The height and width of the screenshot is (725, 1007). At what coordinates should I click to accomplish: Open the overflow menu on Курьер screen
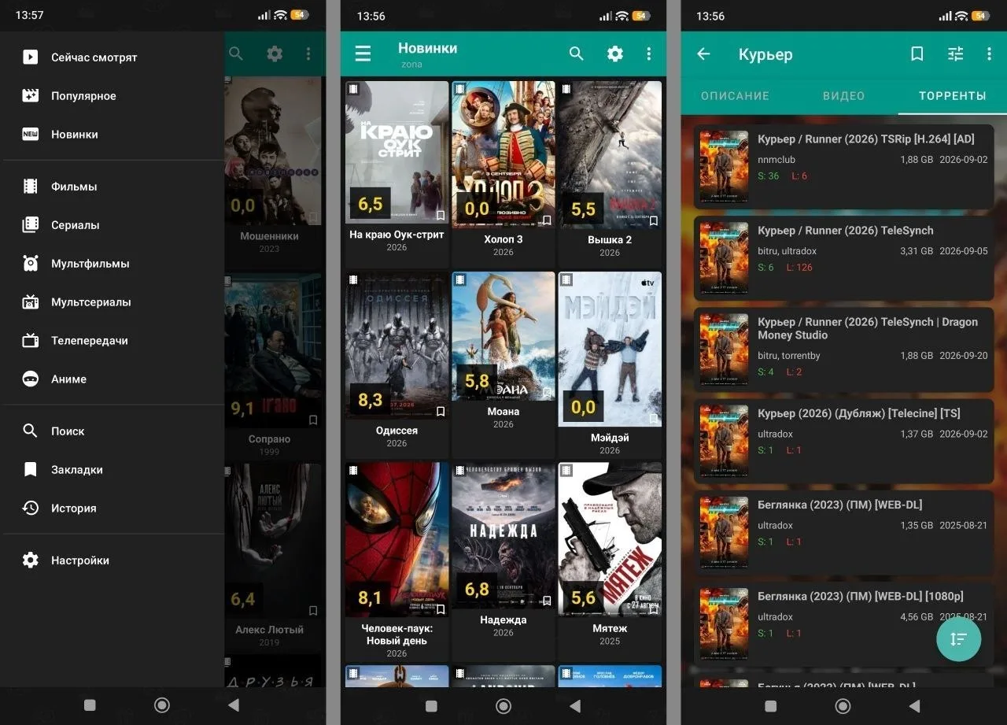tap(989, 54)
